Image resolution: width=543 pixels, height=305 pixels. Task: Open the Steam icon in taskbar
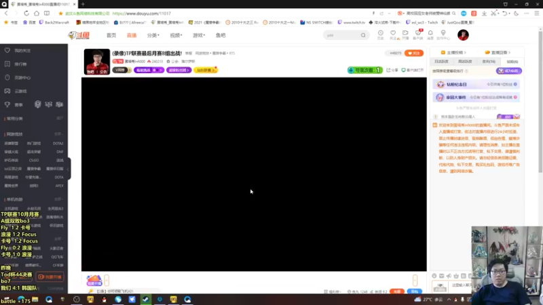coord(146,299)
